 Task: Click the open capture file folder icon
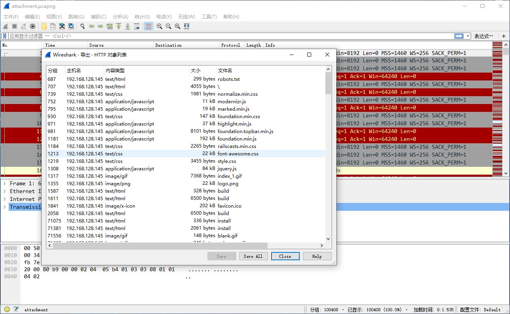click(44, 26)
